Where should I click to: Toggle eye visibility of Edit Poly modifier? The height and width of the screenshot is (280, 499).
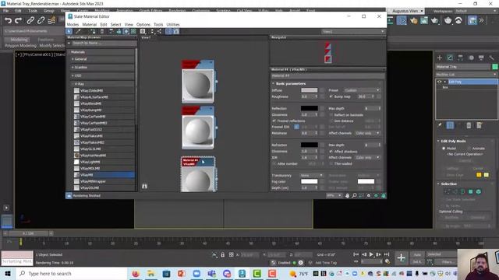(440, 82)
